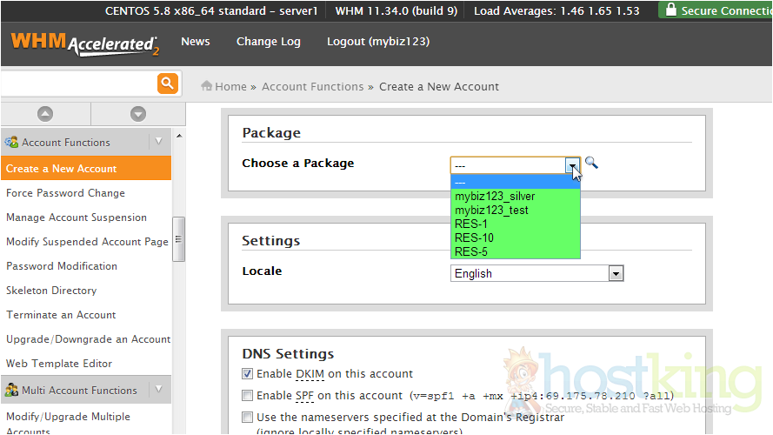Click the orange search magnifier button
This screenshot has height=435, width=773.
point(167,84)
